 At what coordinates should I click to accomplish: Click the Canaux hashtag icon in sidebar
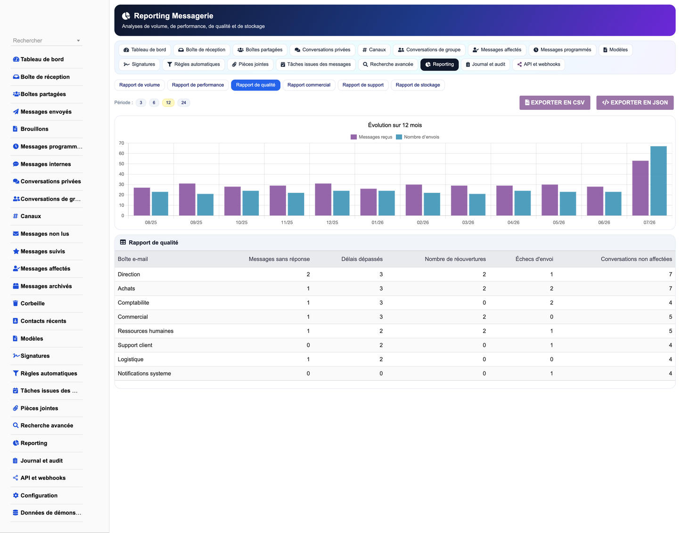pos(16,216)
